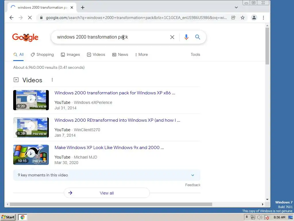Click the forward navigation arrow
The height and width of the screenshot is (221, 294).
point(21,18)
